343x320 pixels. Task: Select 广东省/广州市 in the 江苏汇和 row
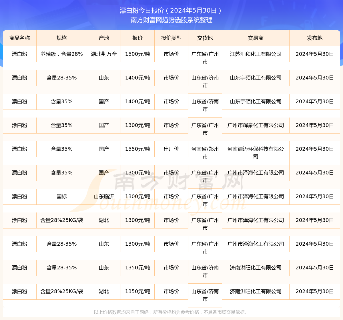coord(205,58)
